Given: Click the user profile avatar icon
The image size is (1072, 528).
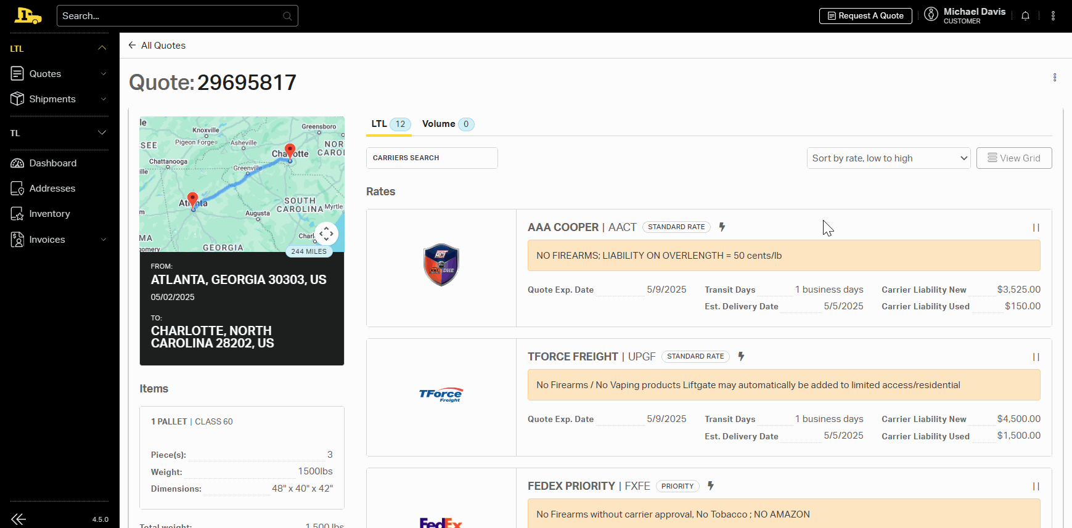Looking at the screenshot, I should pyautogui.click(x=931, y=14).
